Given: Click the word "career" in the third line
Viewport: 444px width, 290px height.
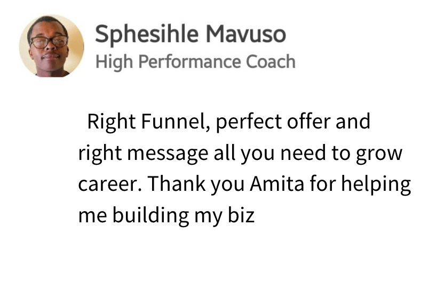Looking at the screenshot, I should [x=109, y=184].
